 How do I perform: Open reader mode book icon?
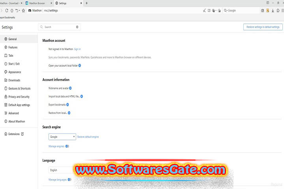tap(209, 11)
